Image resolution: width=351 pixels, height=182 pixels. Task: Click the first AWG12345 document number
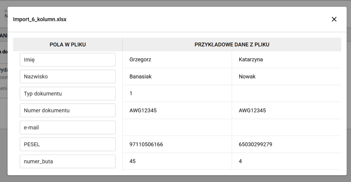click(x=143, y=110)
